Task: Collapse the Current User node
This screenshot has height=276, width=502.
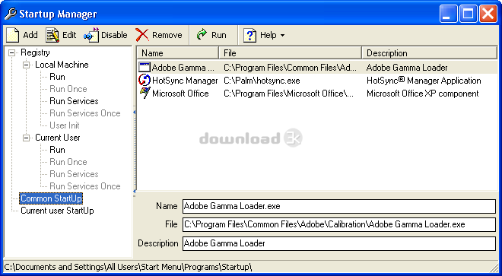Action: pos(27,138)
